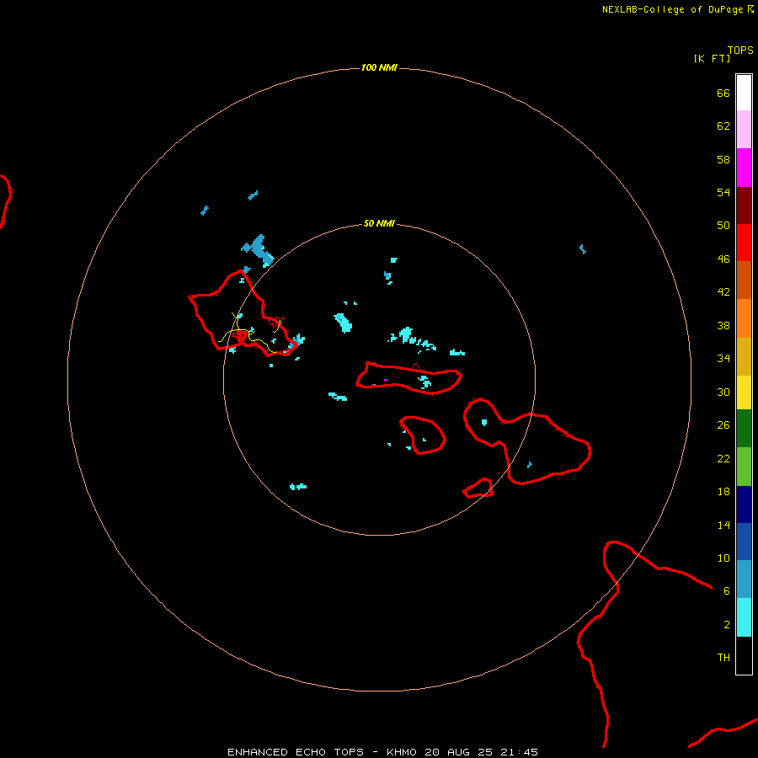
Task: Click the cyan echo pair at the south of the 50 NMI ring
Action: [x=298, y=486]
